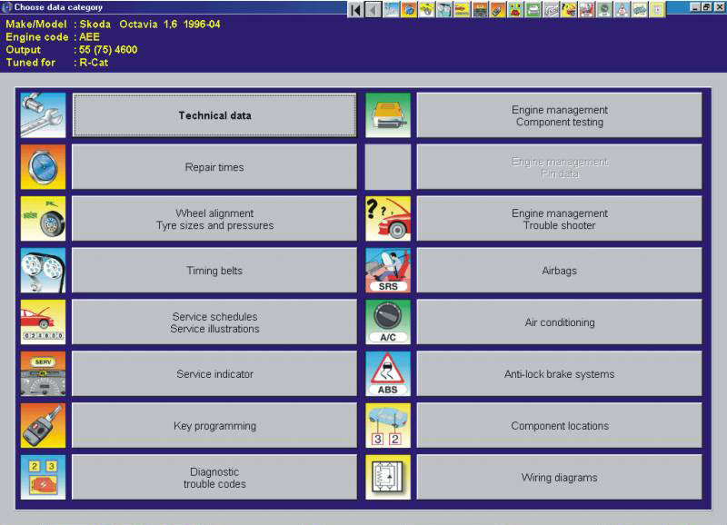Launch the Engine management Trouble shooter button
Image resolution: width=727 pixels, height=525 pixels.
coord(559,219)
